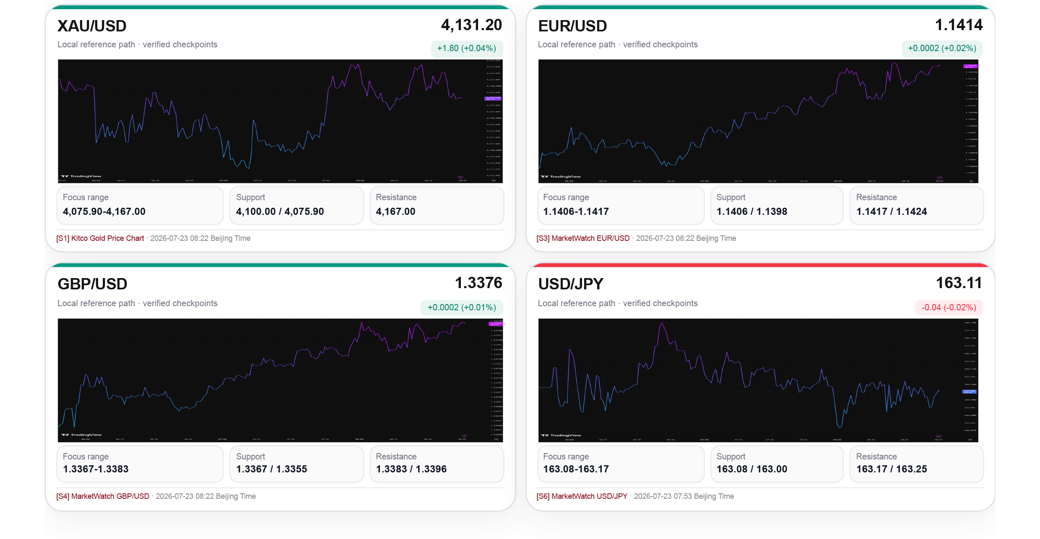Screen dimensions: 1040x539
Task: Click purple lightning marker on EUR/USD chart
Action: pos(939,178)
